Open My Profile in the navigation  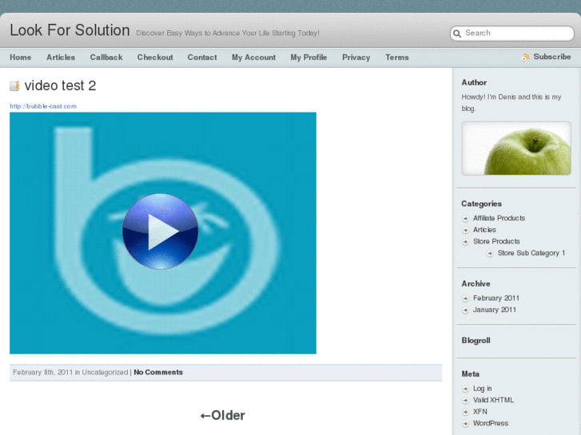pos(308,57)
